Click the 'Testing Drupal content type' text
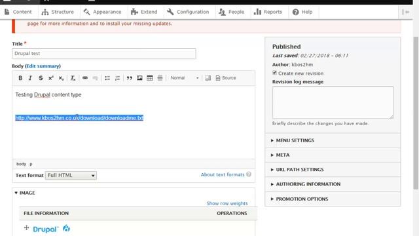 pos(48,94)
